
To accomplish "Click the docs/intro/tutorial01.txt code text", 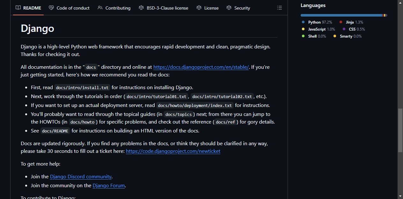I will (x=156, y=96).
